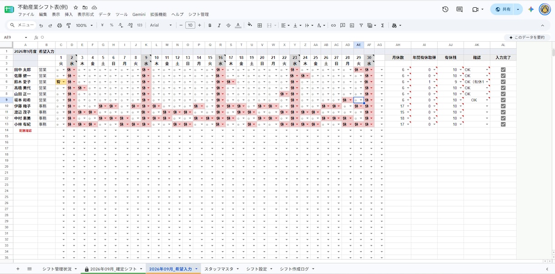Screen dimensions: 555x274
Task: Insert a chart from the toolbar
Action: tap(352, 25)
